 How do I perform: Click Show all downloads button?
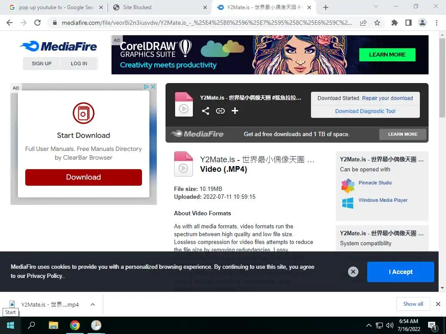[x=413, y=304]
